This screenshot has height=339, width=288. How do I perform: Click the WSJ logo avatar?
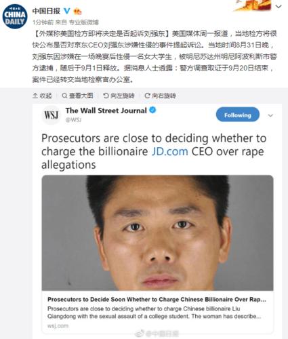click(52, 115)
